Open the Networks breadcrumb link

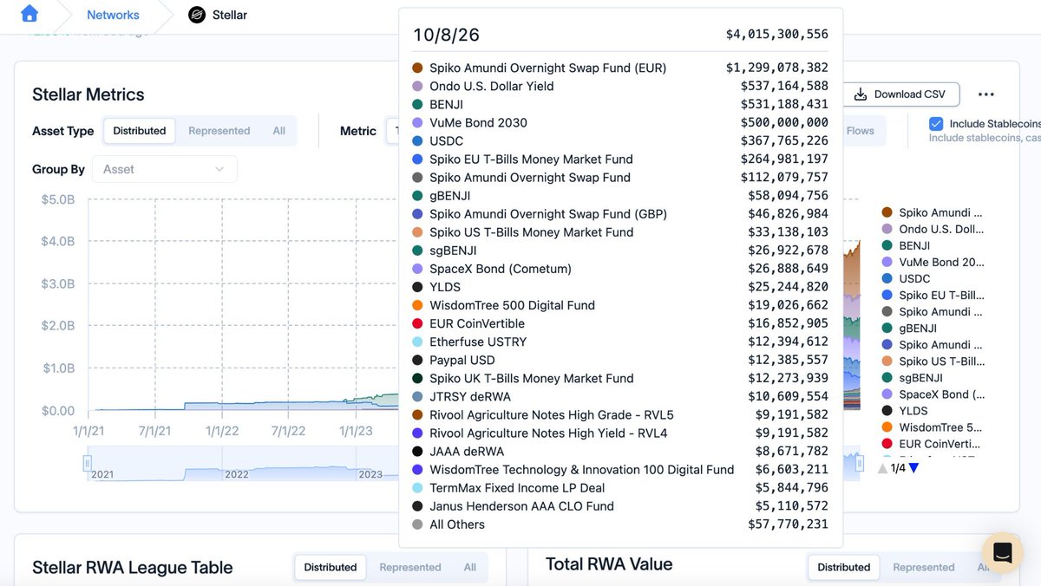(113, 15)
